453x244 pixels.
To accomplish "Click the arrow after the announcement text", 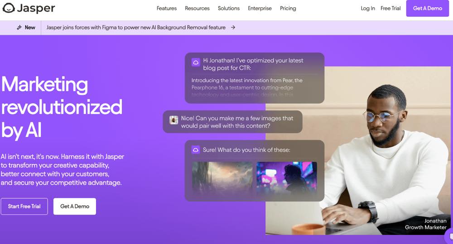I will point(233,28).
